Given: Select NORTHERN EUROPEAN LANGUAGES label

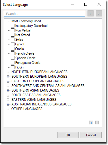Looking at the screenshot, I should (x=40, y=72).
